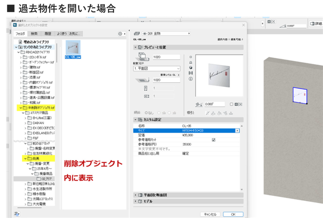Click the gravity-to-roof icon in 吸引 row

[x=220, y=113]
